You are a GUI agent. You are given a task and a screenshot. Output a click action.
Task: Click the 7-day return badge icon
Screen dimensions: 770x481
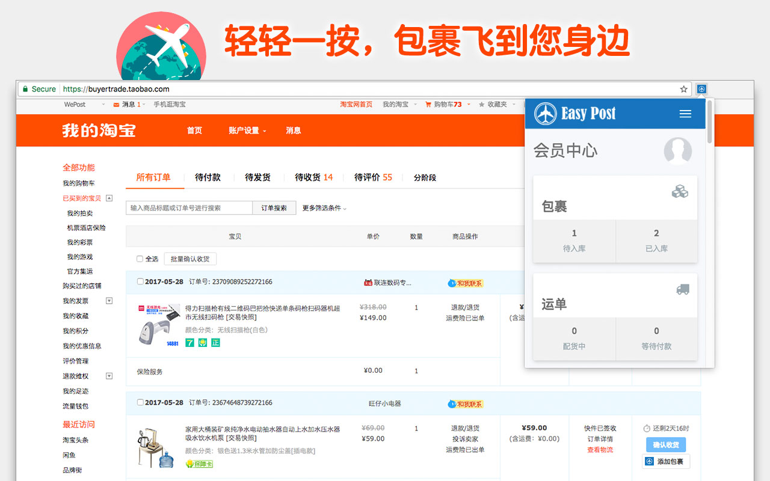point(189,343)
